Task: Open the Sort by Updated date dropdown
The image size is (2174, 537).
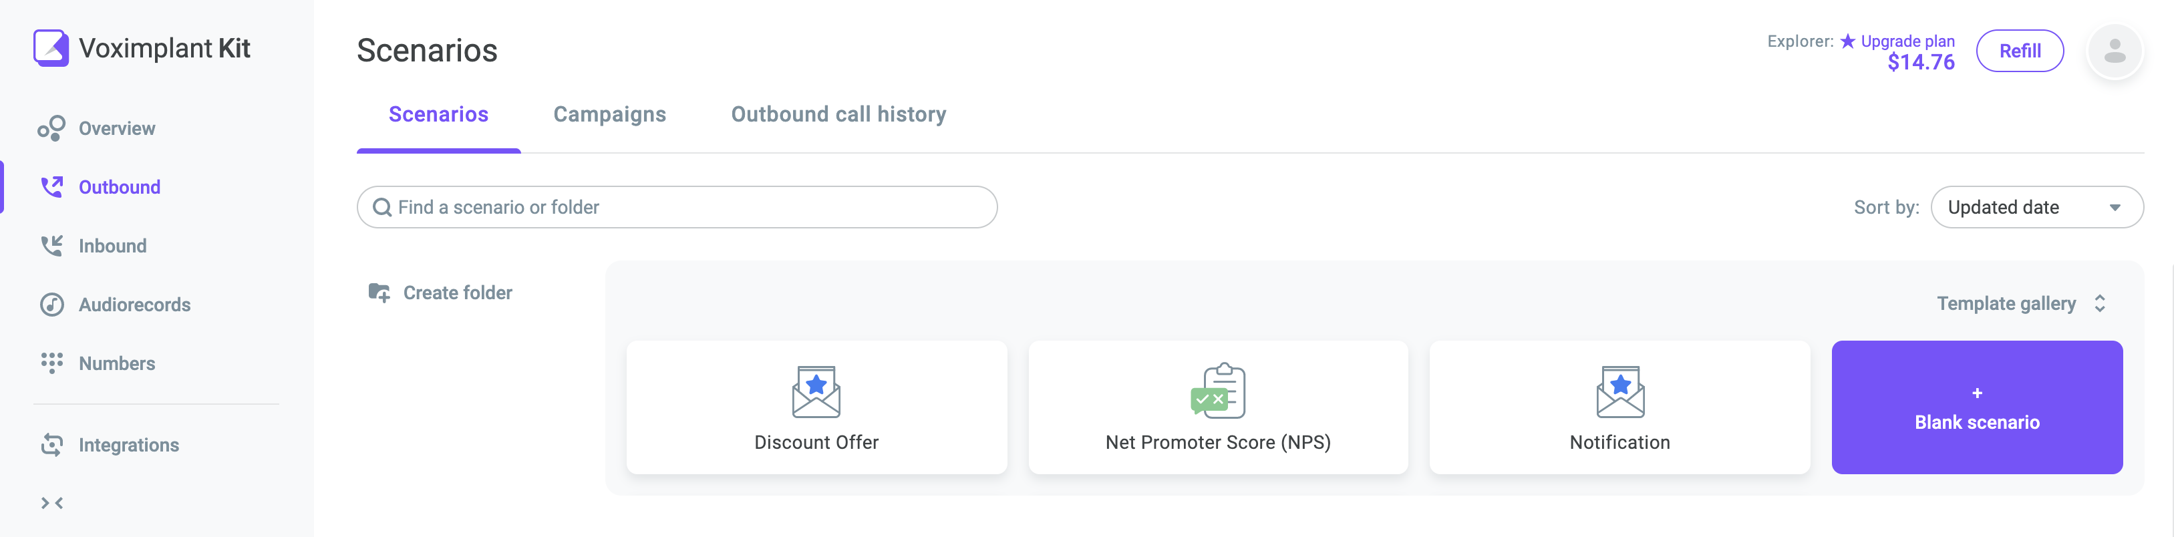Action: tap(2036, 208)
